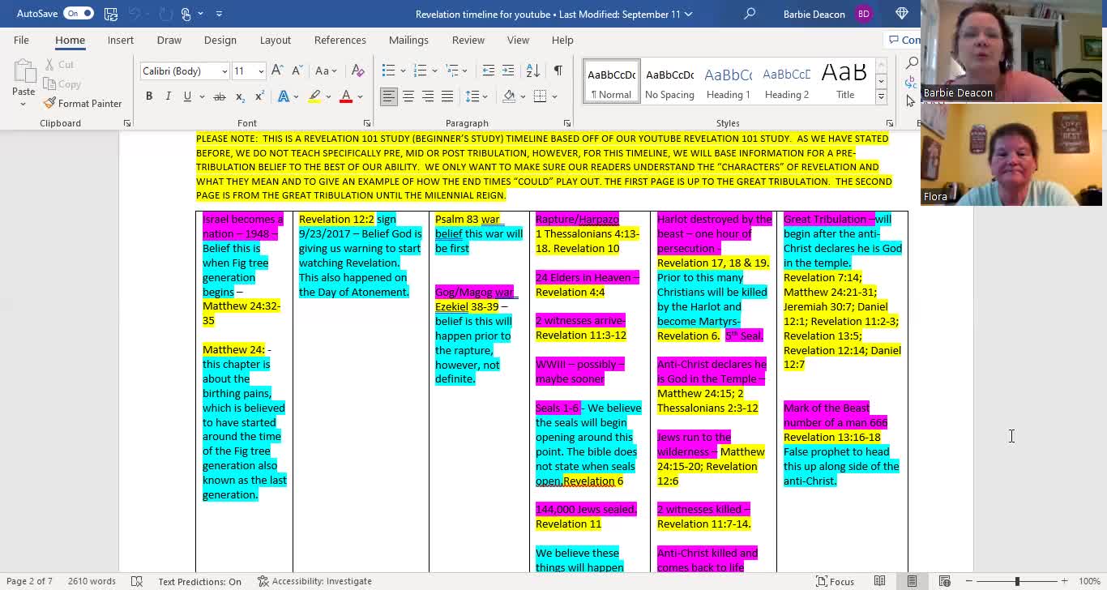Viewport: 1107px width, 590px height.
Task: Apply red font color
Action: [x=346, y=96]
